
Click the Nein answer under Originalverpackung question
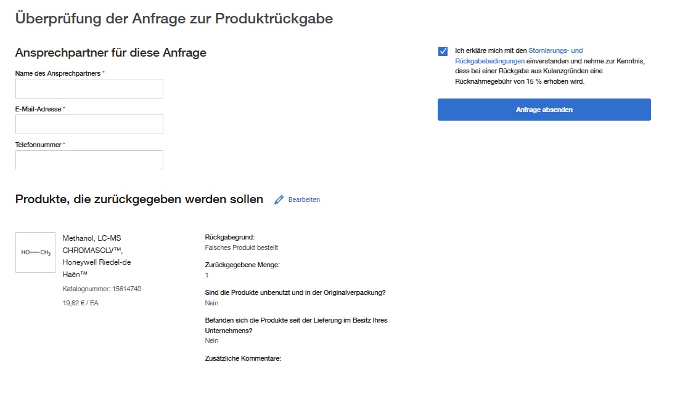211,303
